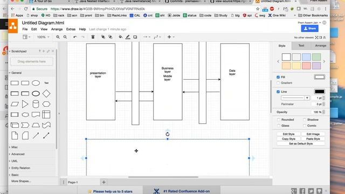
Task: Click the zoom out magnifier icon
Action: click(x=65, y=37)
